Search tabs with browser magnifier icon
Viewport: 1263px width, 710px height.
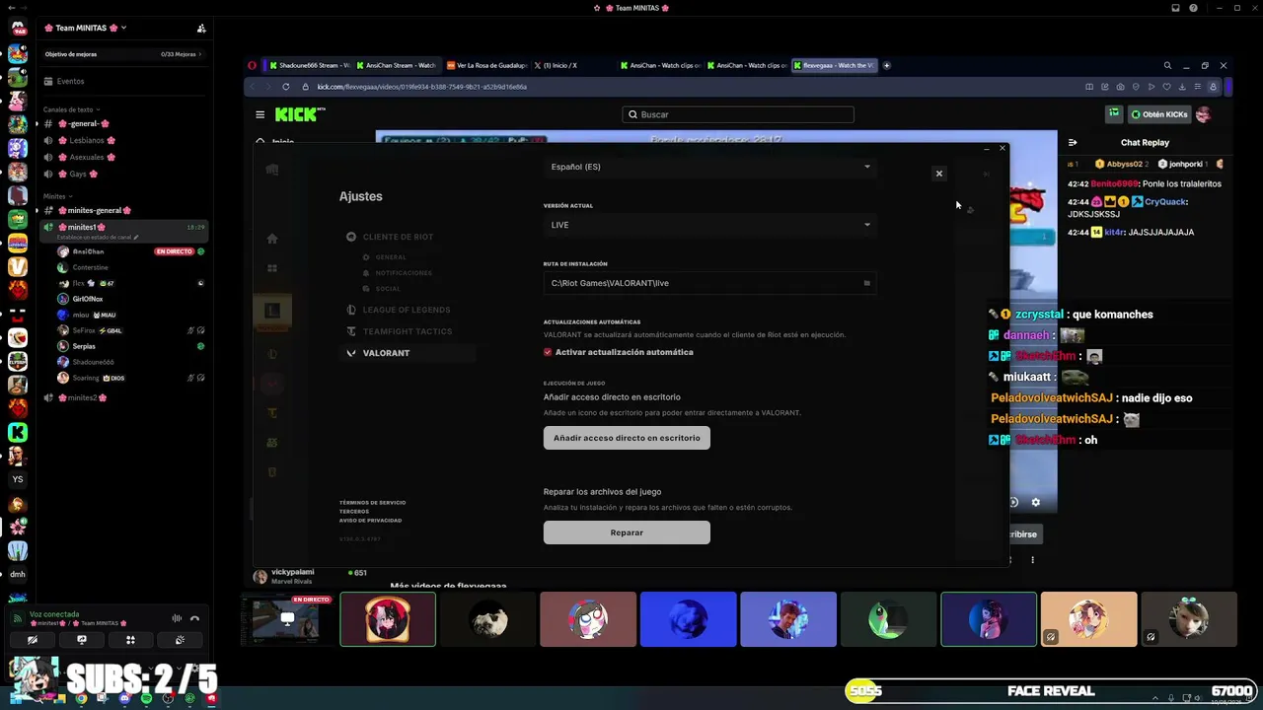pos(1167,65)
